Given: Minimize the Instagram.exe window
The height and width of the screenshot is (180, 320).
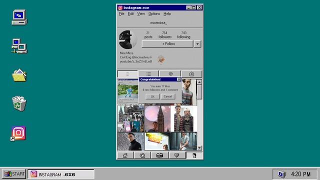Looking at the screenshot, I should (x=188, y=7).
